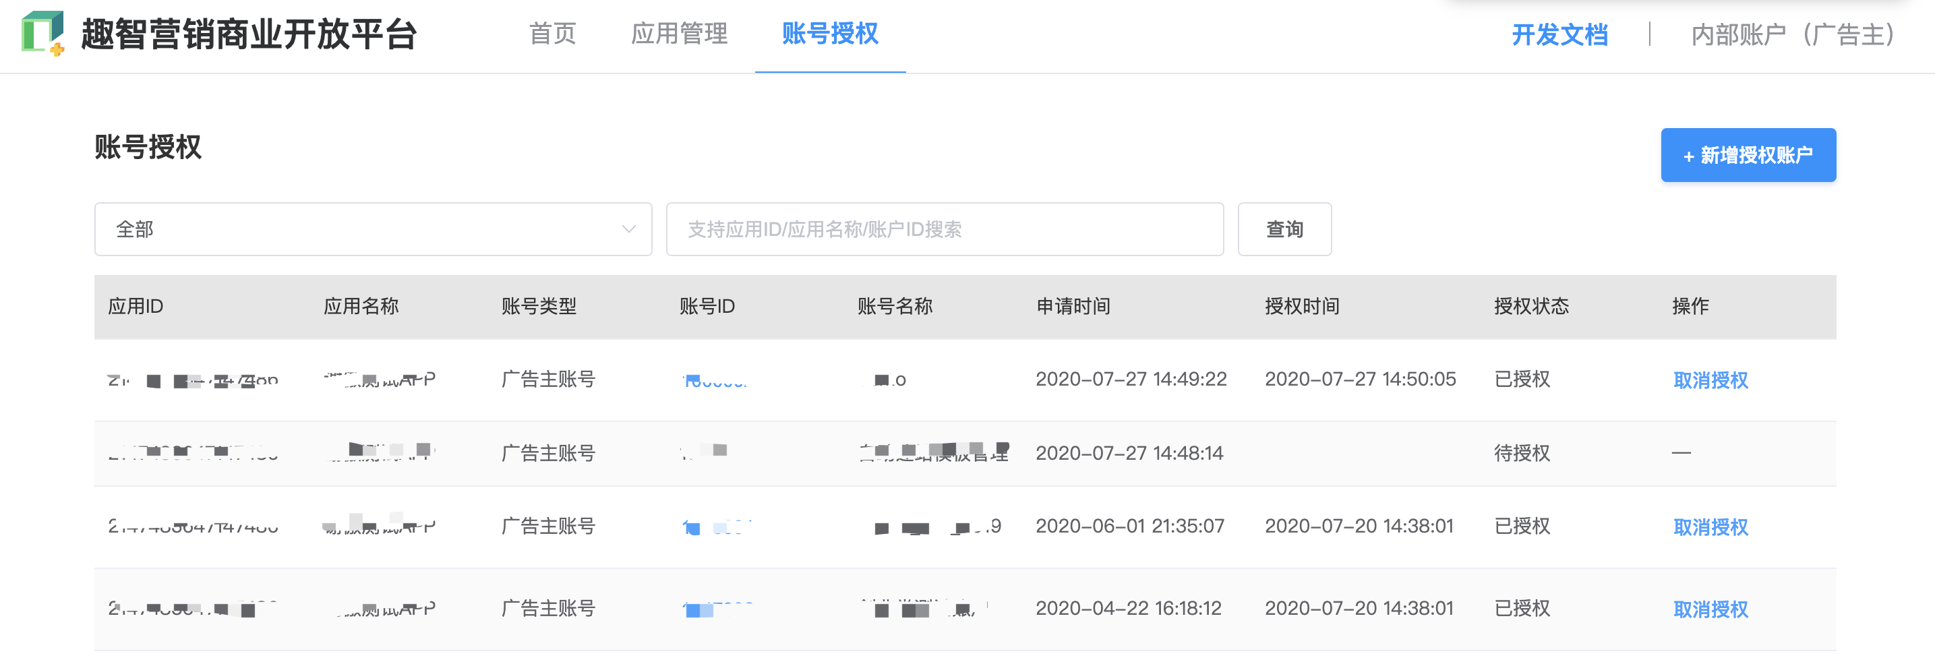The image size is (1935, 662).
Task: Switch to the 应用管理 tab
Action: tap(679, 34)
